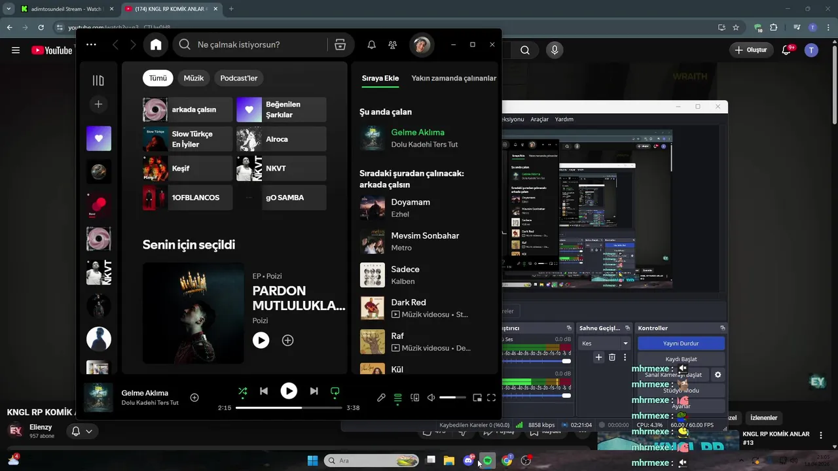
Task: Switch to Sıraya Ekle tab
Action: pyautogui.click(x=380, y=78)
